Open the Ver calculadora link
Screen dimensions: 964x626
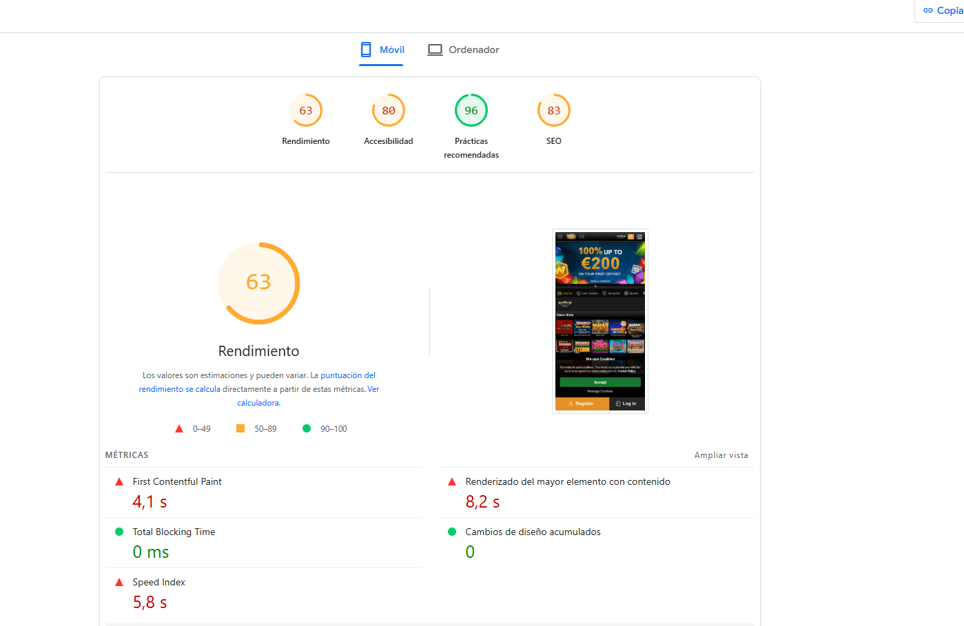(308, 396)
